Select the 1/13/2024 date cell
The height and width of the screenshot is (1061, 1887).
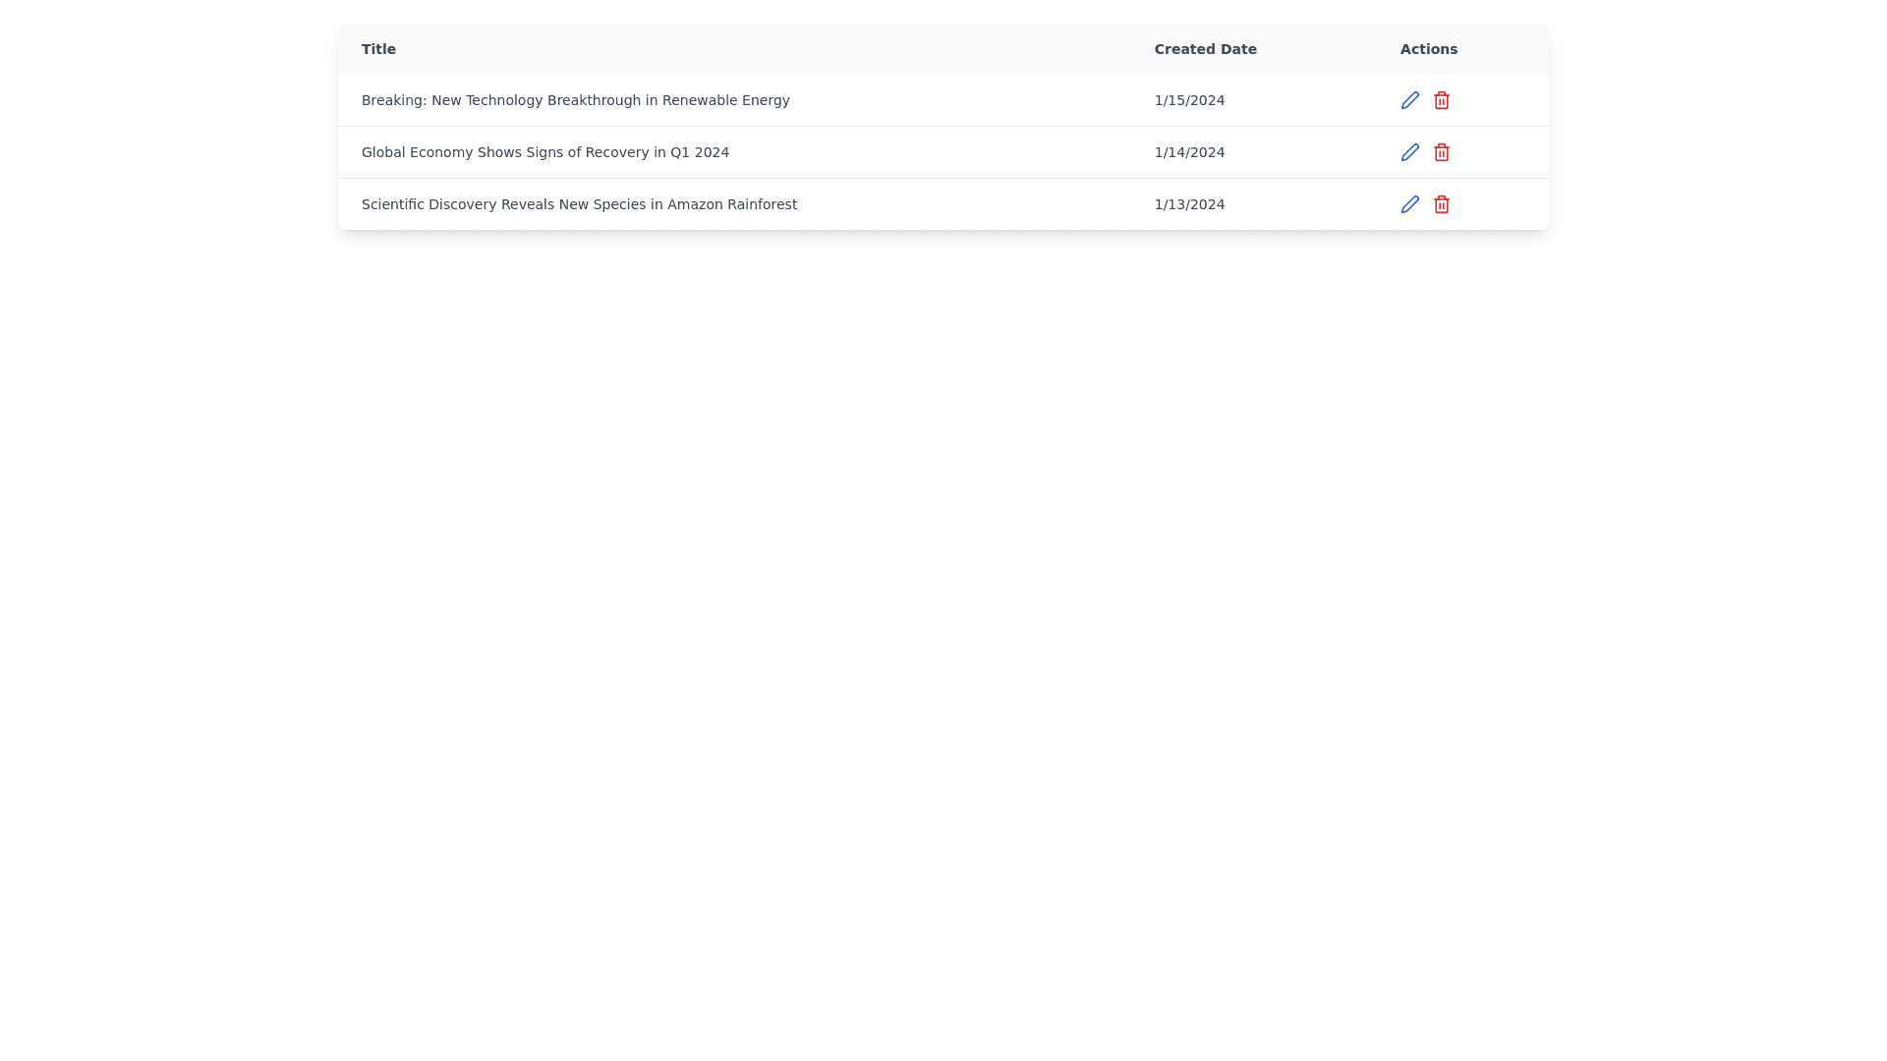(x=1189, y=204)
